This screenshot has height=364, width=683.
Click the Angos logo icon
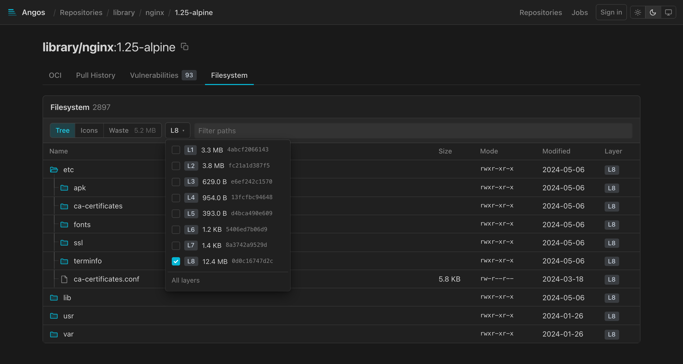(12, 12)
